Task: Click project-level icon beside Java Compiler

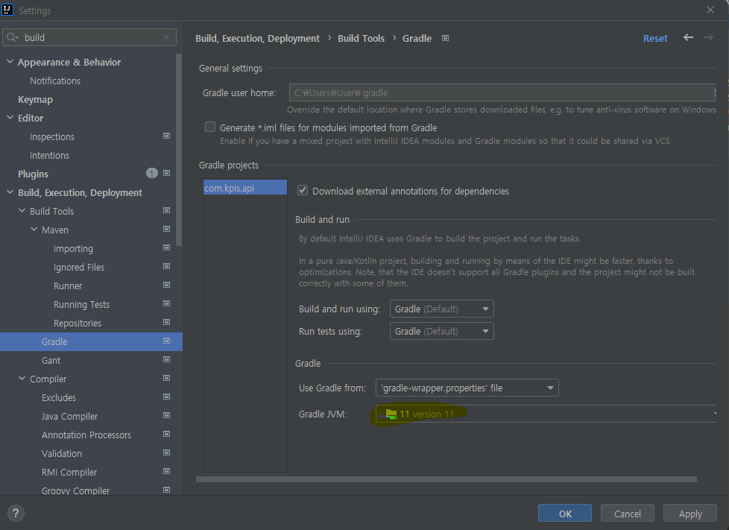Action: [166, 416]
